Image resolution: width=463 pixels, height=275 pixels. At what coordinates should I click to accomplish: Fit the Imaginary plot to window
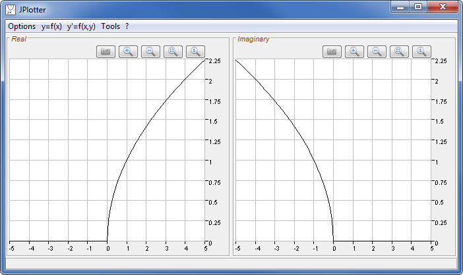pyautogui.click(x=400, y=52)
